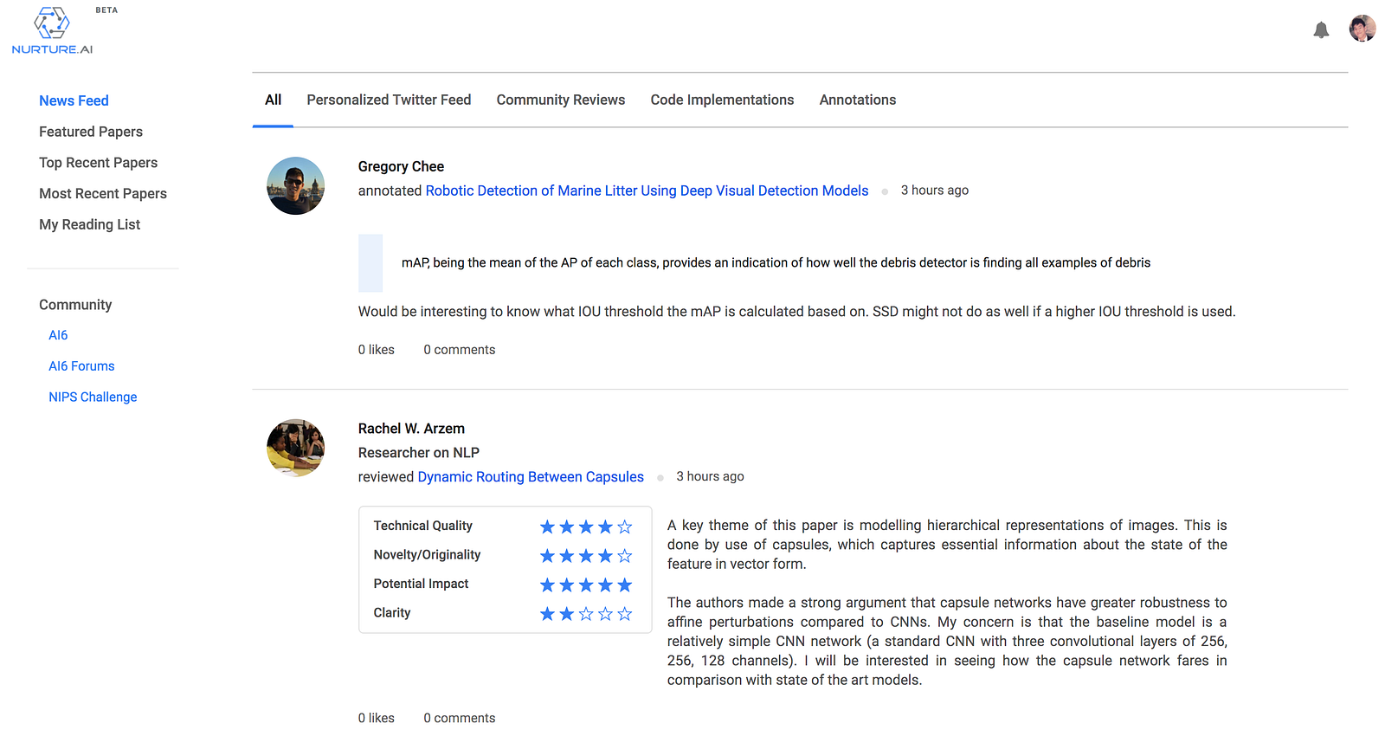Switch to the Community Reviews tab

pos(561,100)
